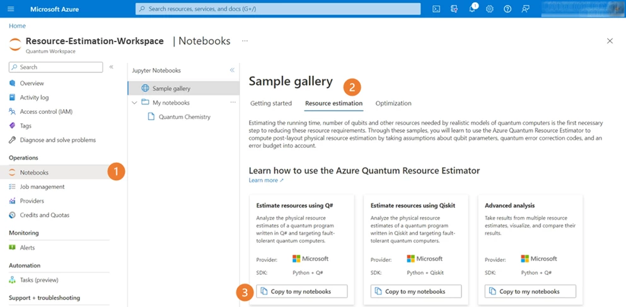Image resolution: width=626 pixels, height=307 pixels.
Task: Click the workspace sidebar Search field
Action: pyautogui.click(x=56, y=67)
